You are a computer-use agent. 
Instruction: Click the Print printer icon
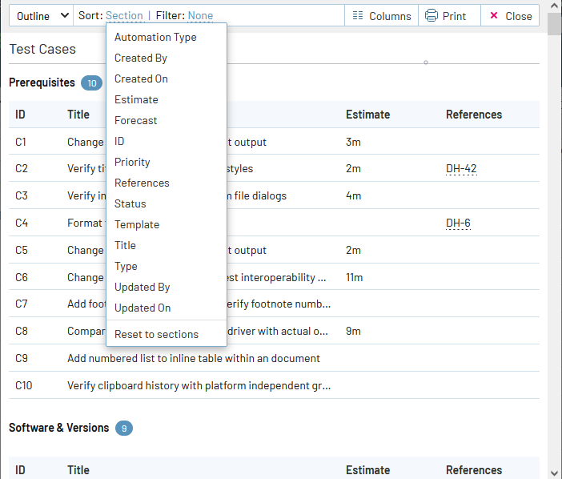[432, 16]
